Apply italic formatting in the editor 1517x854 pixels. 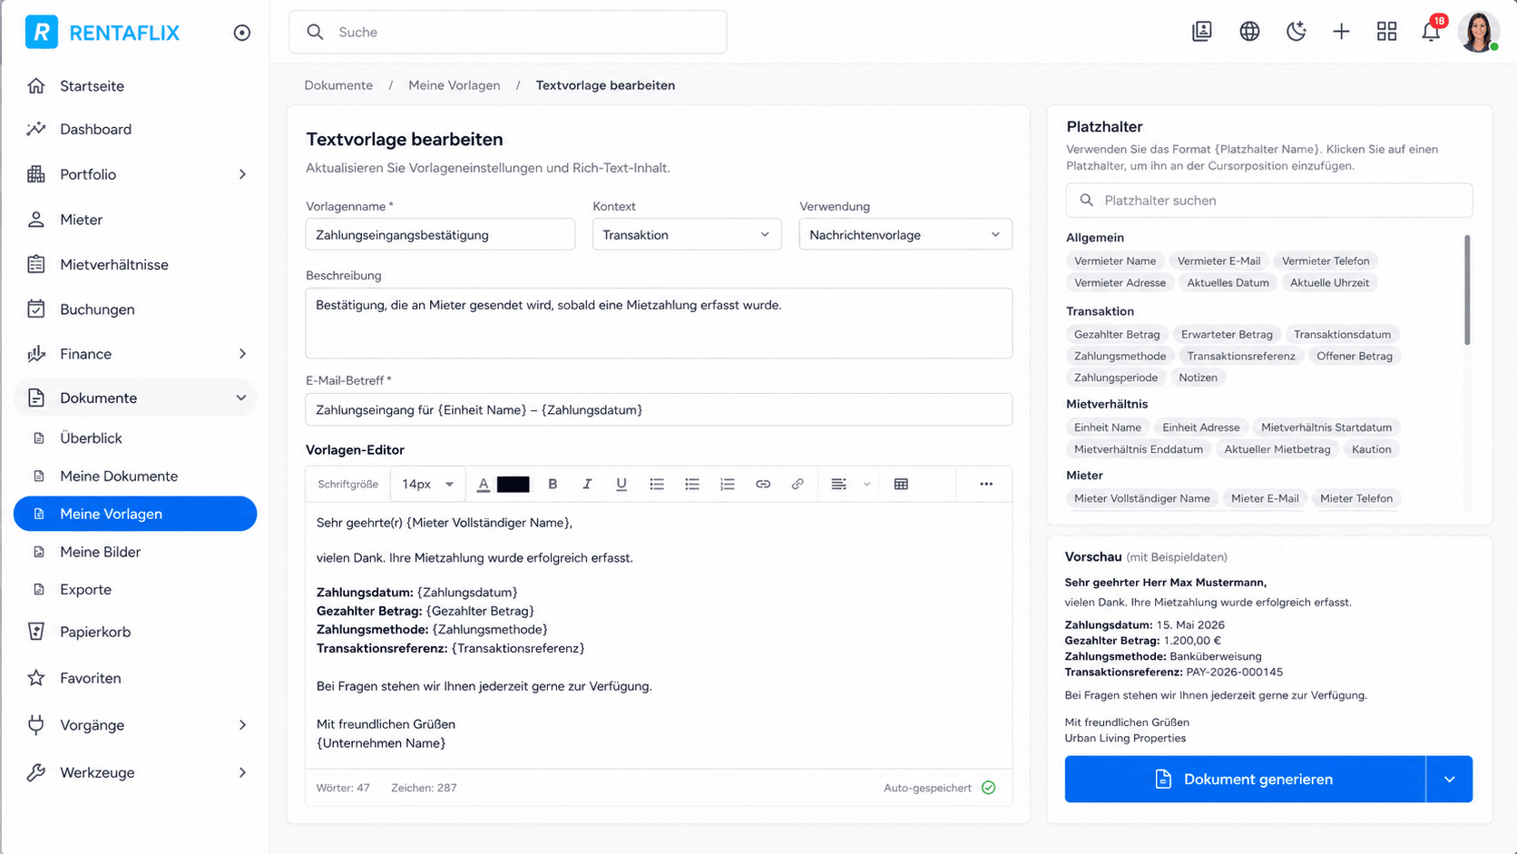tap(587, 485)
